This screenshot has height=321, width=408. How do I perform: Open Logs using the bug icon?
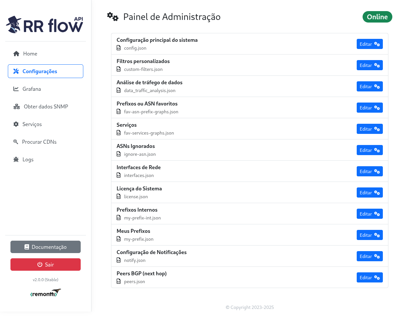coord(16,159)
